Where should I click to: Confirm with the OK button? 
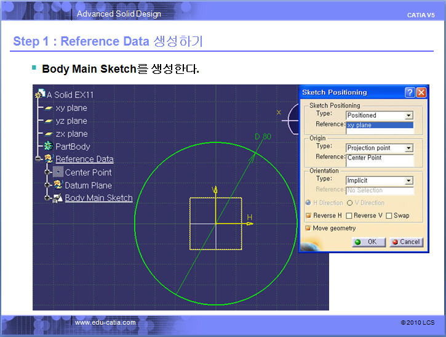tap(368, 242)
